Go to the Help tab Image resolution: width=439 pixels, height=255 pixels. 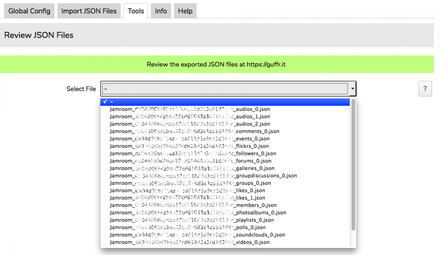point(185,11)
